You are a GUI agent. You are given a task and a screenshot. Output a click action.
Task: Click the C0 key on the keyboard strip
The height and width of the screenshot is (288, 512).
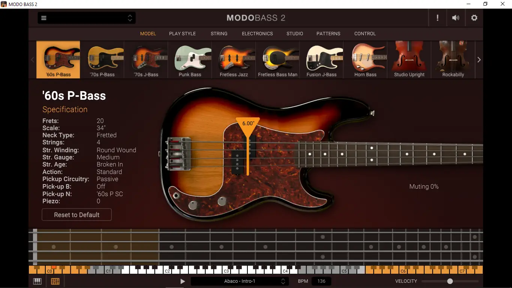pos(49,270)
